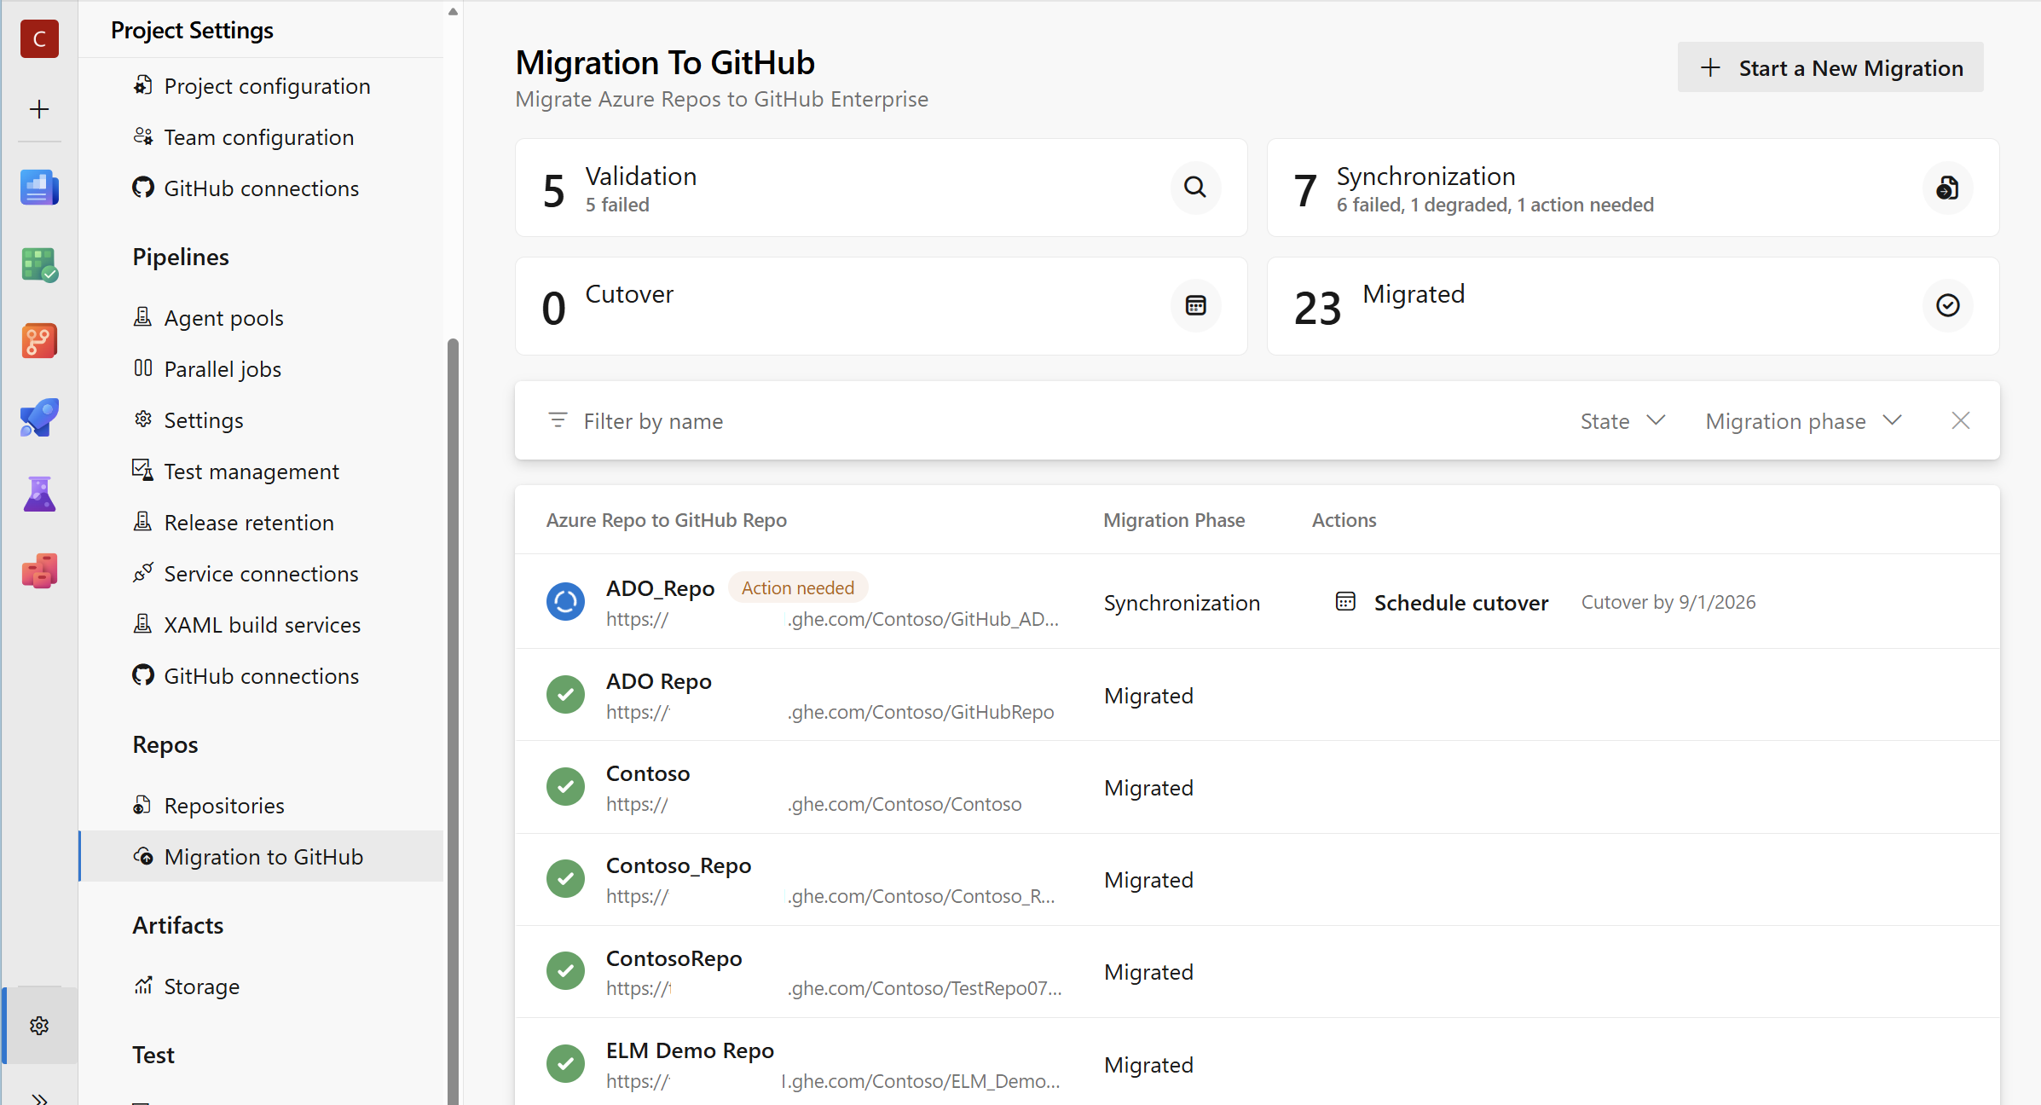This screenshot has width=2041, height=1105.
Task: Clear filters with the X button
Action: pyautogui.click(x=1960, y=420)
